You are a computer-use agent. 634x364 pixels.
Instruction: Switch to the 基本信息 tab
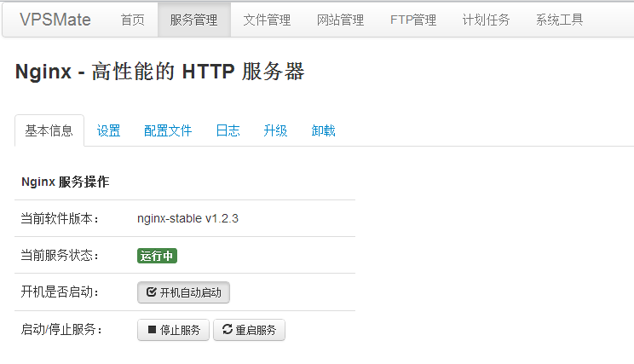49,130
